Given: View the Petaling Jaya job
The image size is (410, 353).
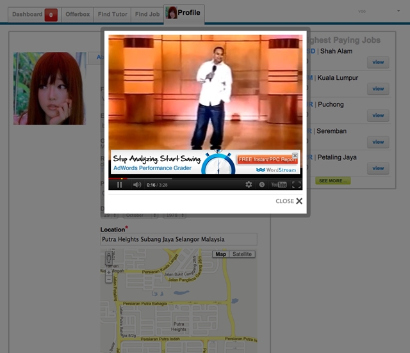Looking at the screenshot, I should coord(378,168).
